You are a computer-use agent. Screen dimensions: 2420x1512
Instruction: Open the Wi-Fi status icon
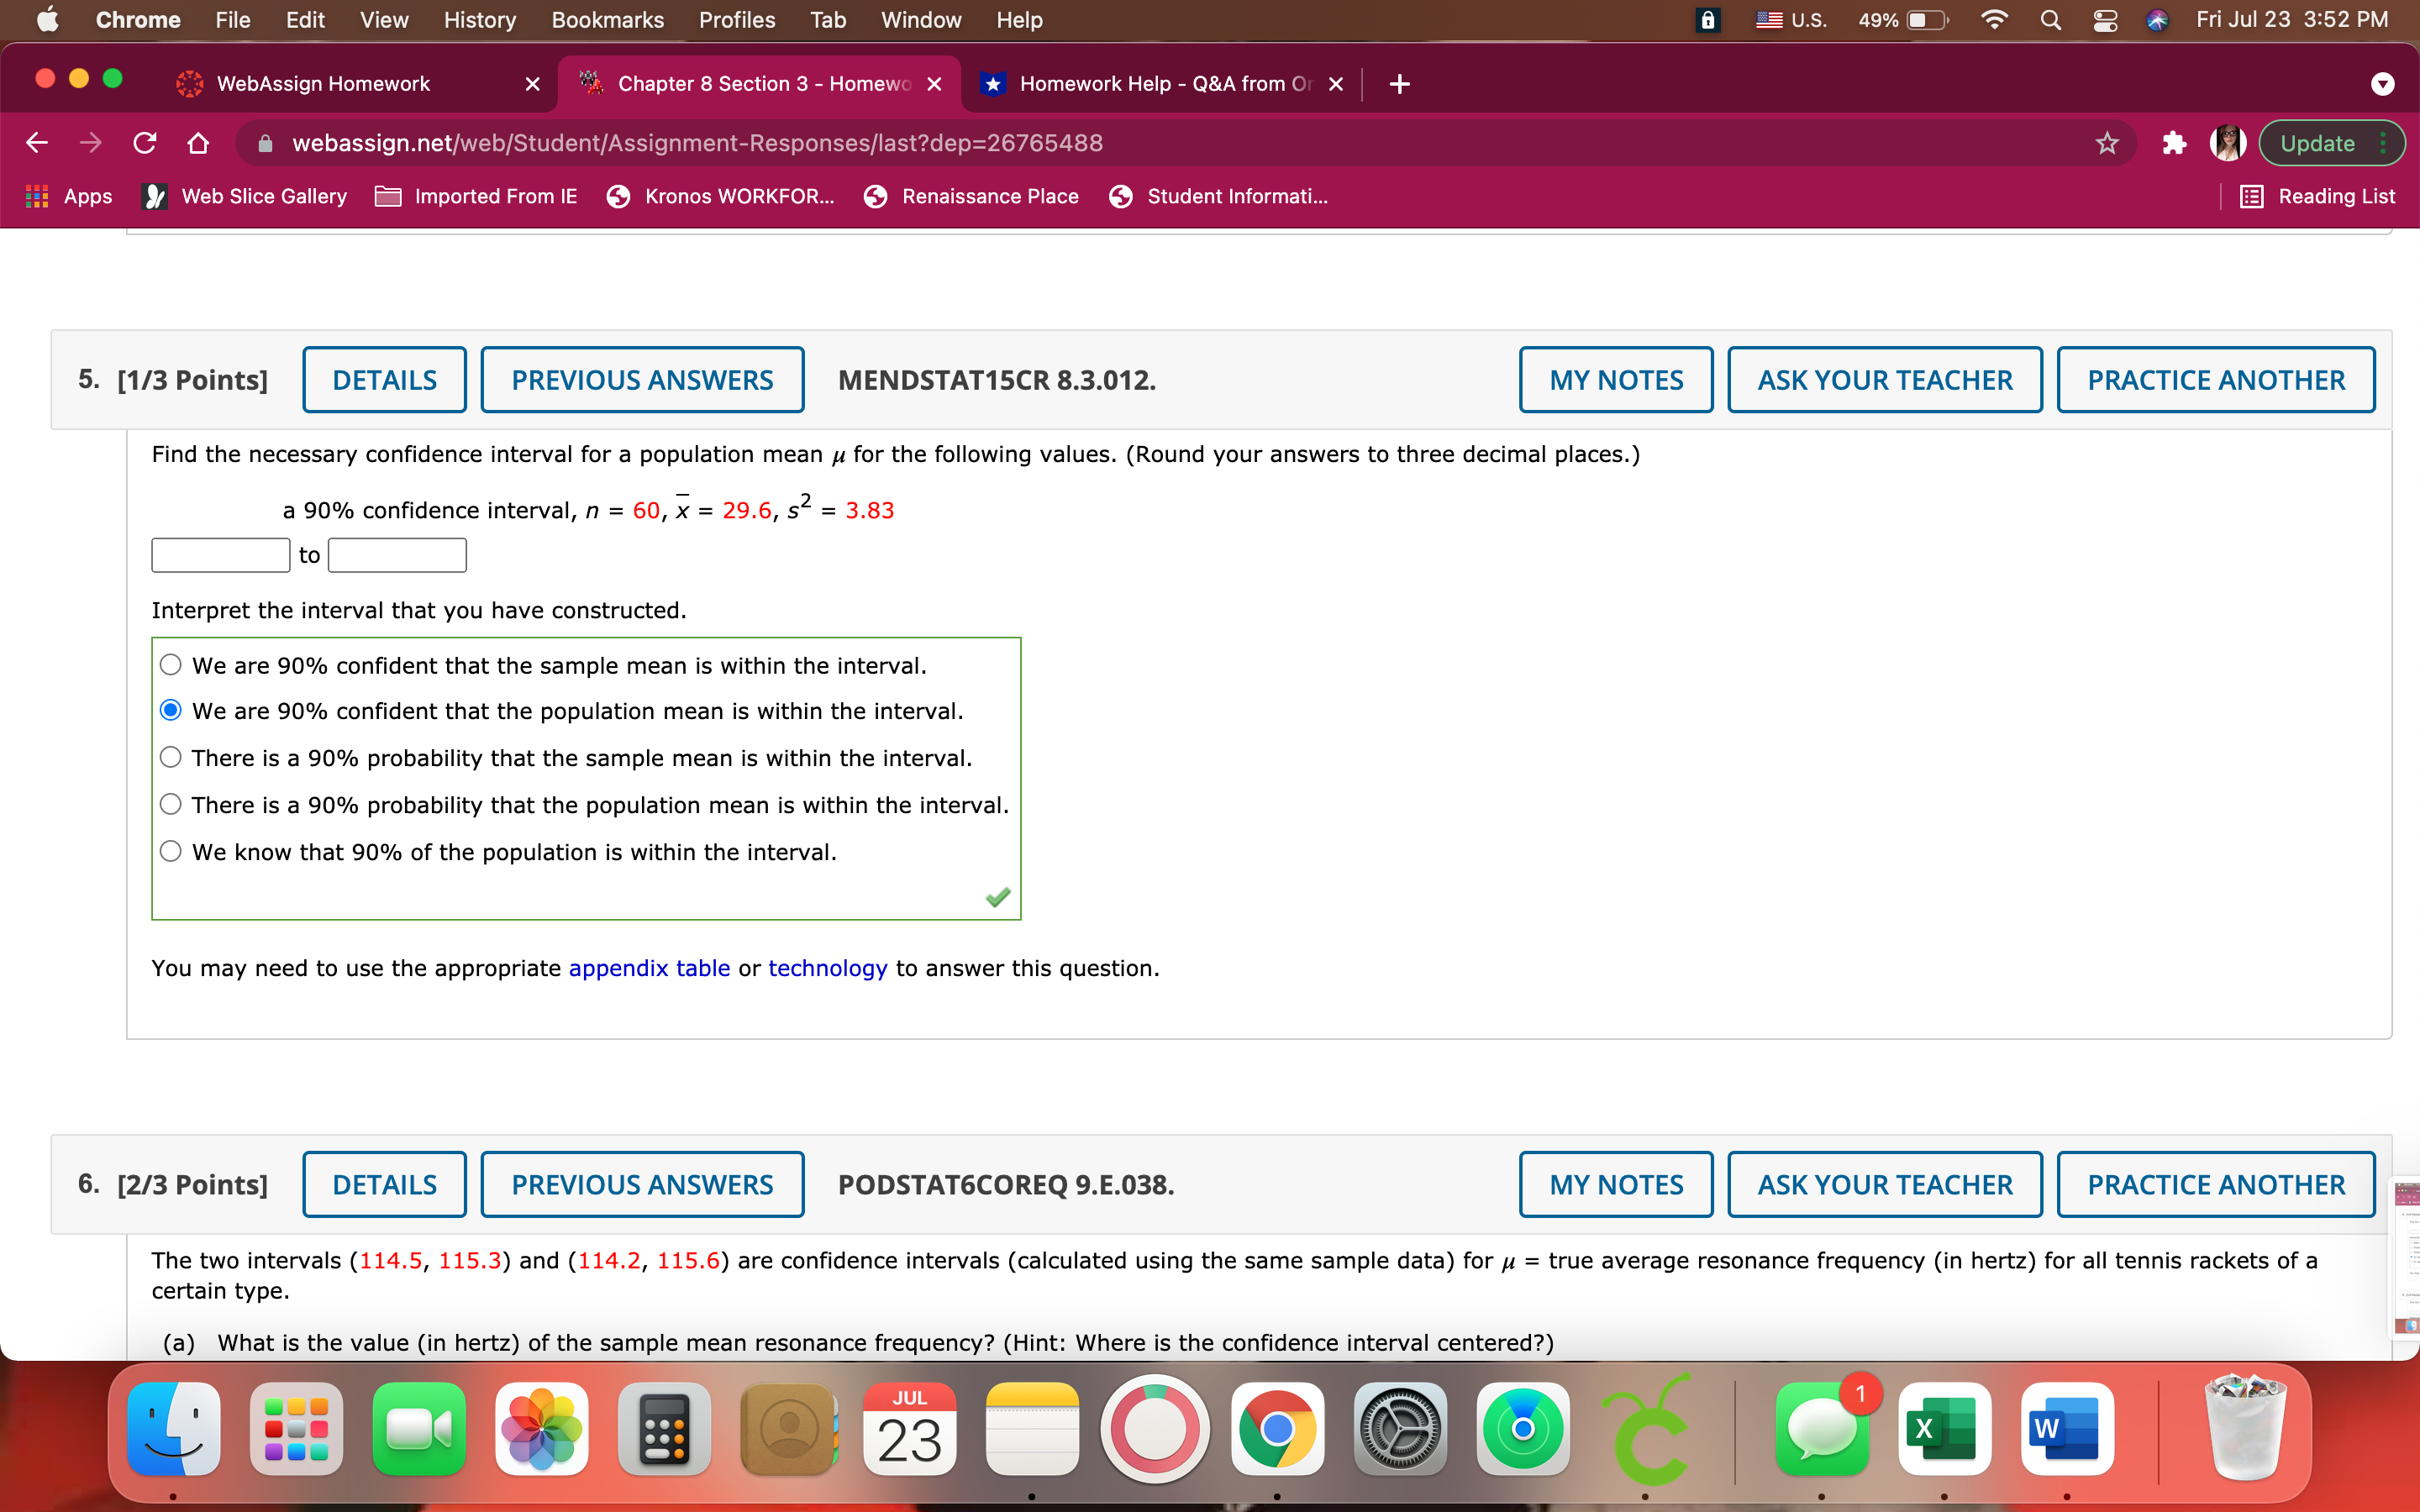pyautogui.click(x=1995, y=19)
